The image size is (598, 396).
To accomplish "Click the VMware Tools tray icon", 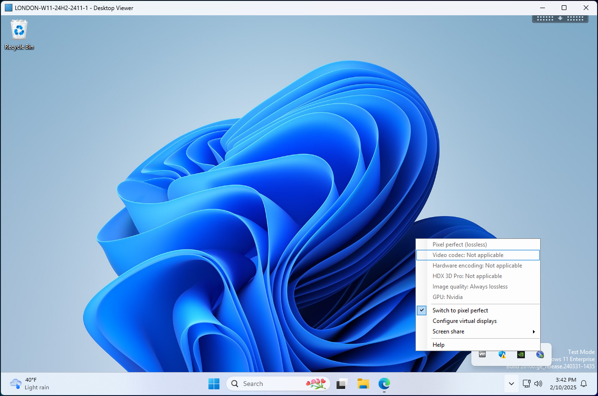I will [x=482, y=354].
